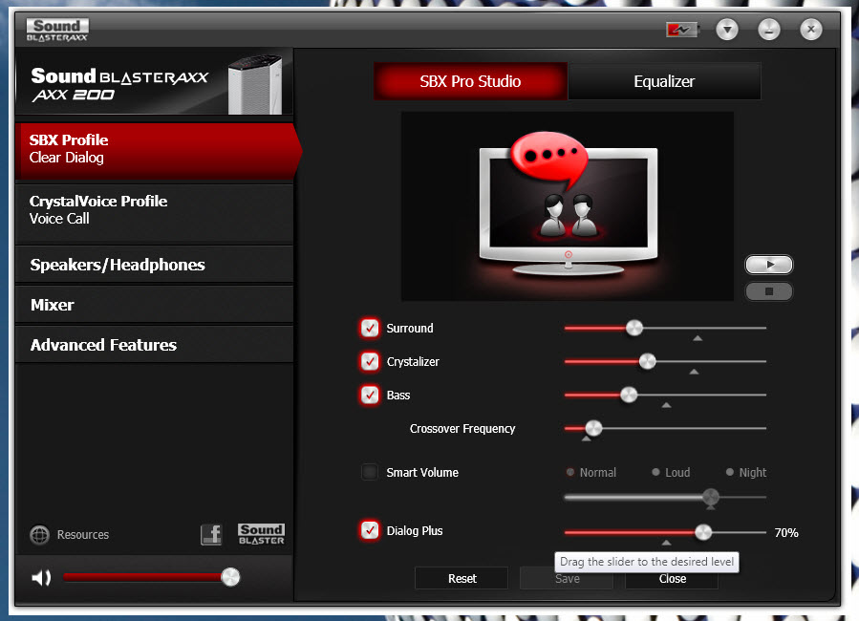Click the Smart Volume slider knob
Image resolution: width=859 pixels, height=621 pixels.
[711, 497]
